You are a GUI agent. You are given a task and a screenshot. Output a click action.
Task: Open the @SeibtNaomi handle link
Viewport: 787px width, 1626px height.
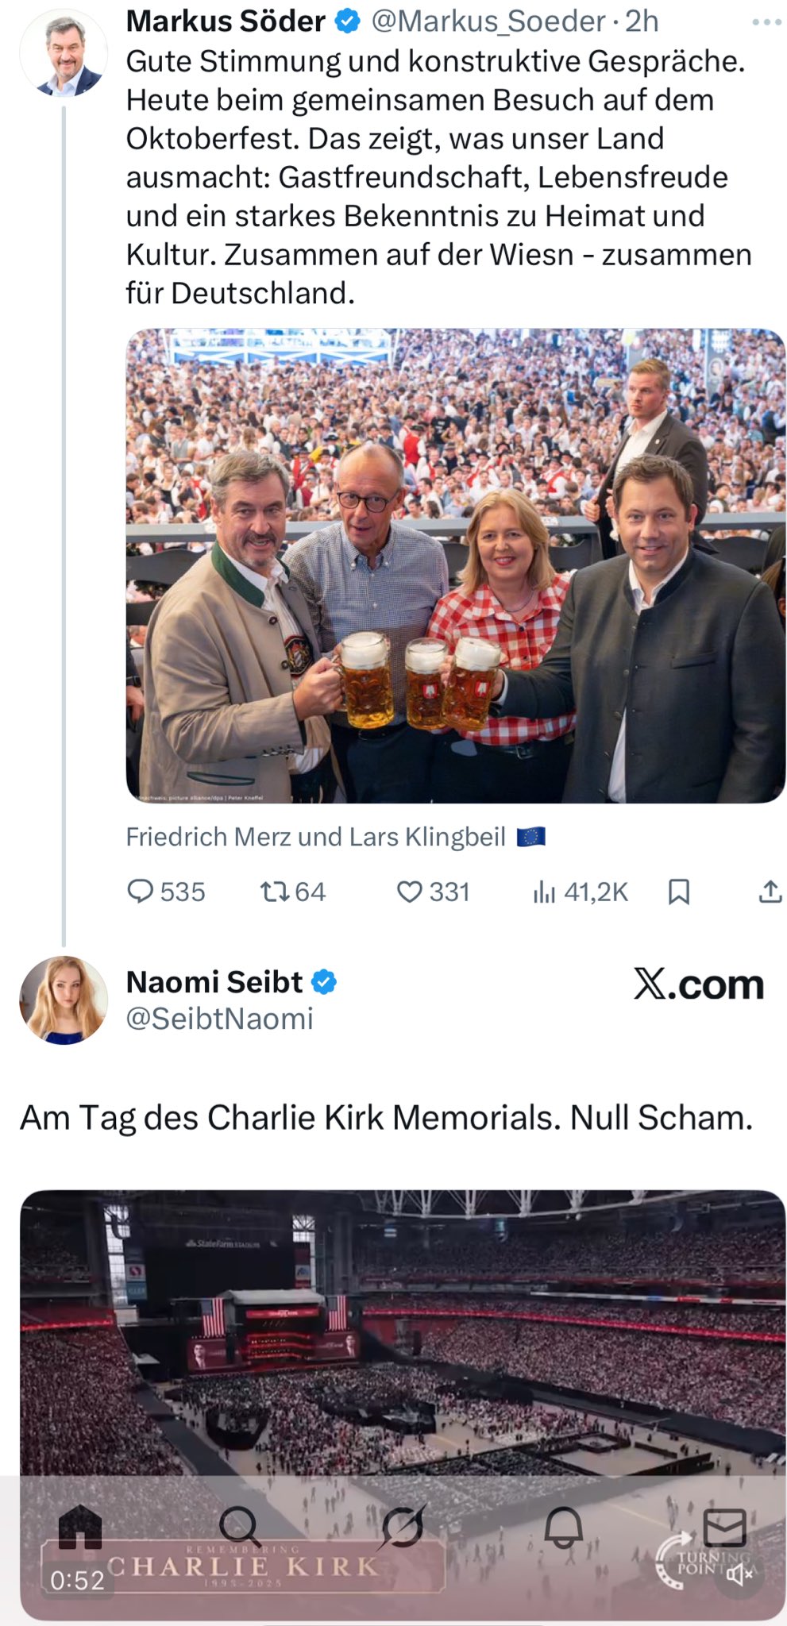(x=220, y=1019)
